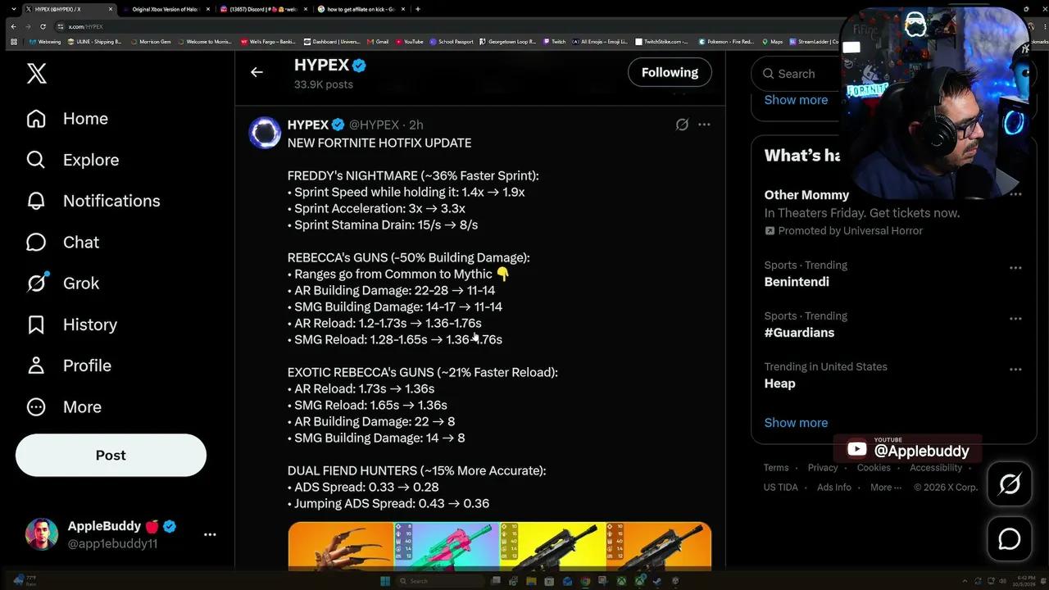The width and height of the screenshot is (1049, 590).
Task: Open more options for Heap trend
Action: pos(1015,370)
